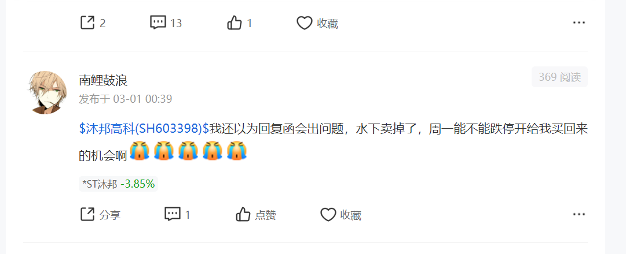Image resolution: width=626 pixels, height=254 pixels.
Task: Open comments with 13 replies
Action: click(158, 23)
